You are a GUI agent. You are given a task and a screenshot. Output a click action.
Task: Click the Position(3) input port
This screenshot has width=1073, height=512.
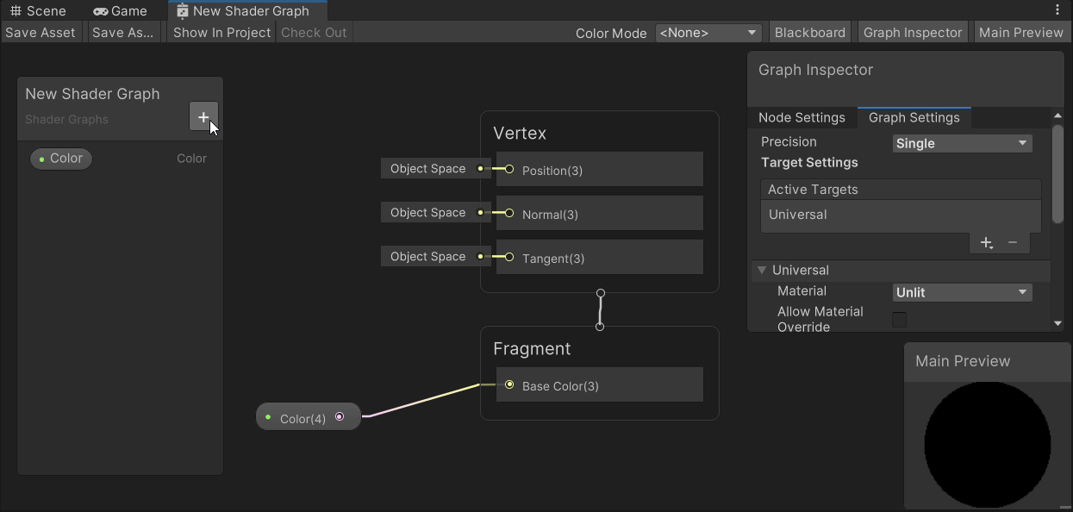509,170
